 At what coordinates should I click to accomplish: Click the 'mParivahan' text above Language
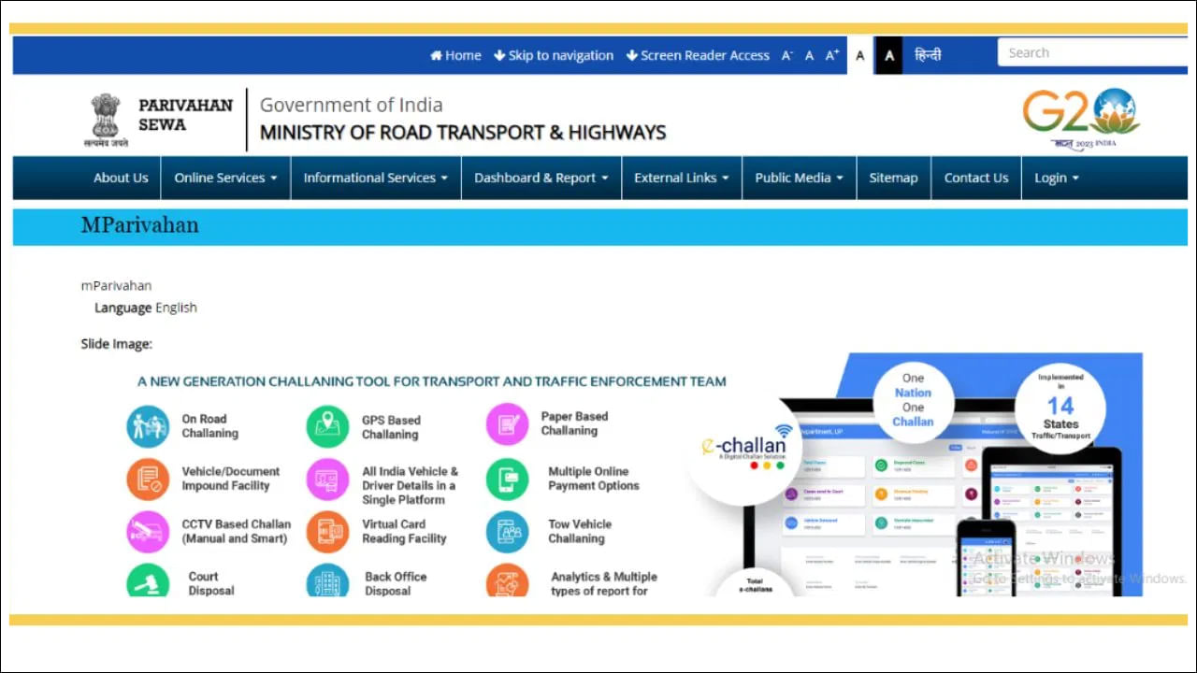[116, 286]
